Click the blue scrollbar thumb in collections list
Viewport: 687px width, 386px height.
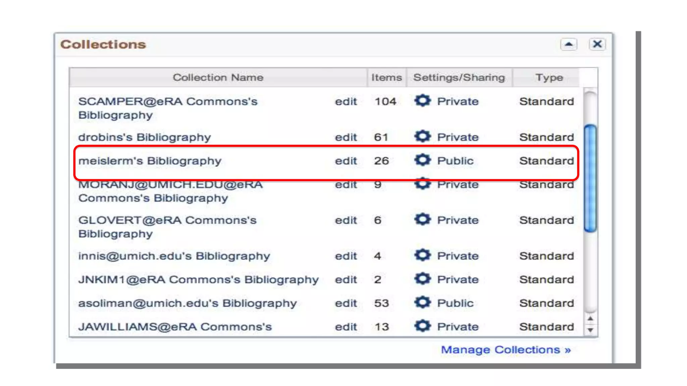(590, 178)
